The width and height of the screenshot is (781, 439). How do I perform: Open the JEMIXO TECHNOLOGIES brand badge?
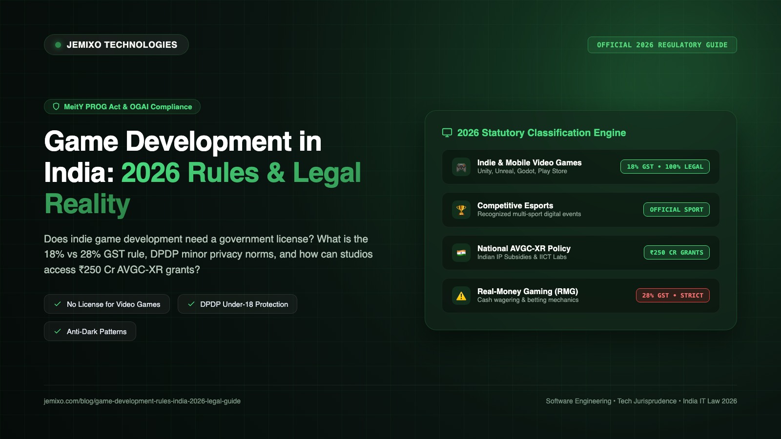[116, 45]
